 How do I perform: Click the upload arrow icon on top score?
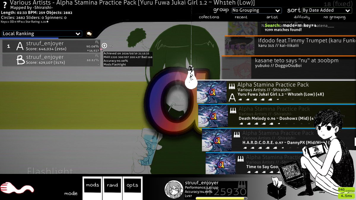[104, 46]
